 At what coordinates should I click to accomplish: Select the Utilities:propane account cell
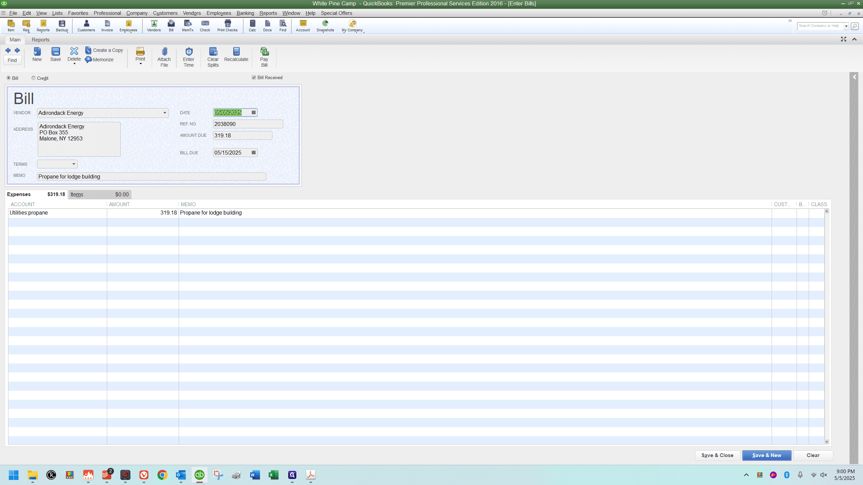pyautogui.click(x=58, y=213)
